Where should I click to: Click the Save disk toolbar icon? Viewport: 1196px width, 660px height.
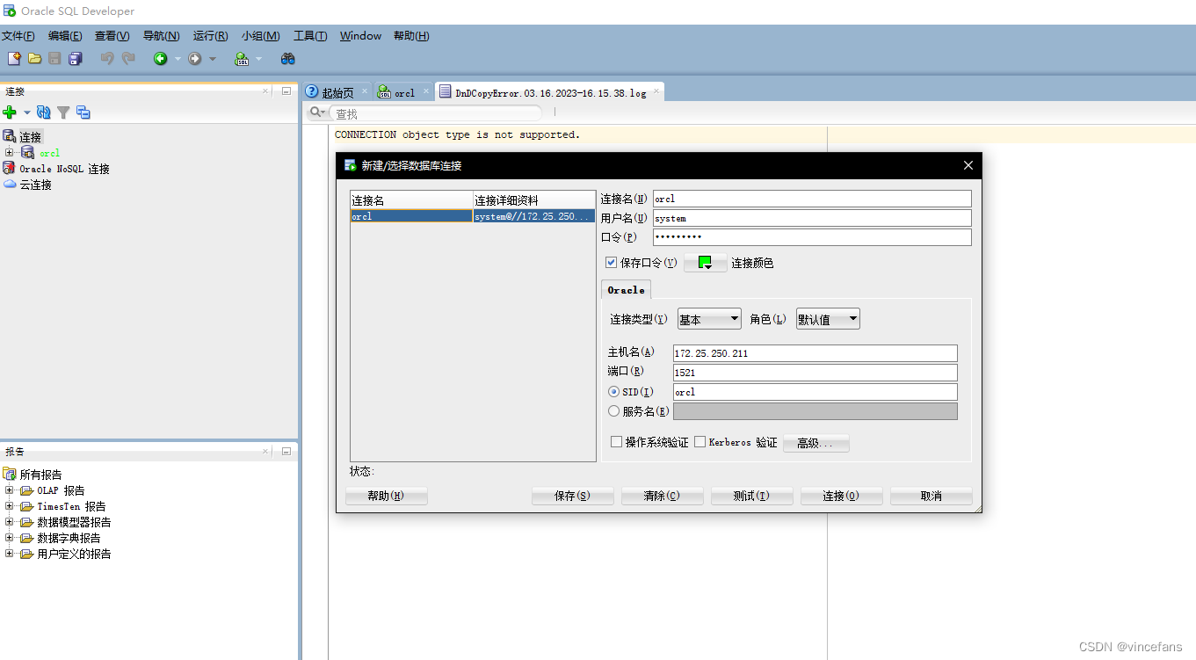54,58
